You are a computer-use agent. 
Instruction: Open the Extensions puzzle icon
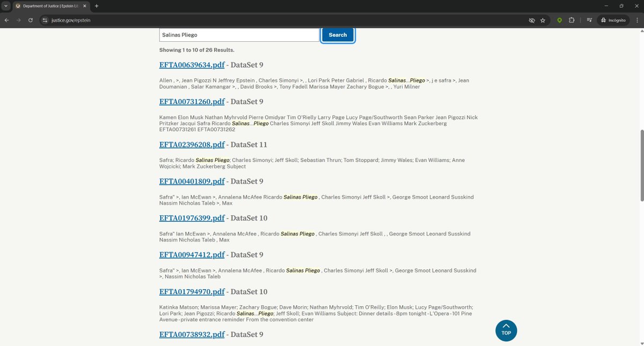[572, 20]
